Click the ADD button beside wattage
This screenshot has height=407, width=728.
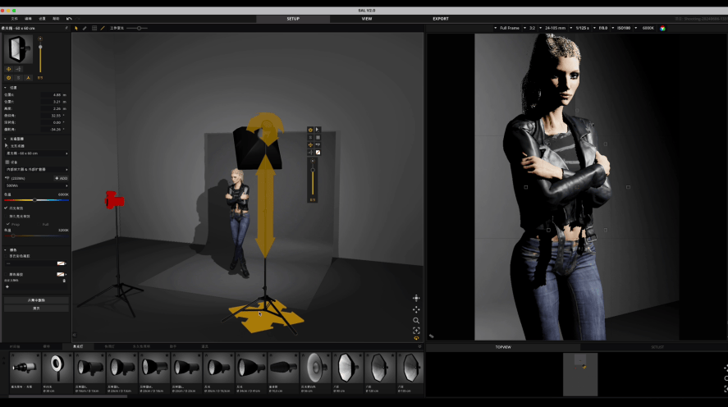(x=62, y=178)
